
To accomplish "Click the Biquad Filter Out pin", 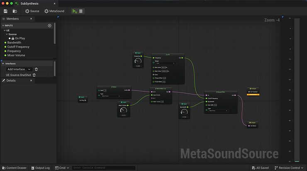I will point(235,95).
